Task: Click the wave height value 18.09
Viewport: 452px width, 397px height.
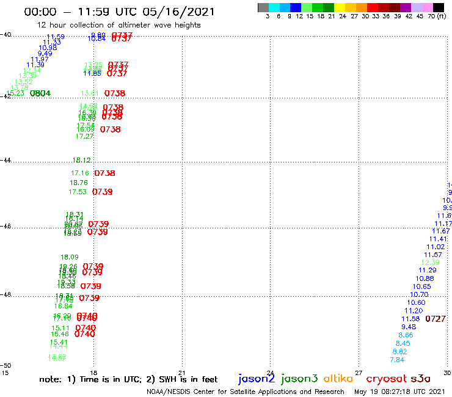Action: click(70, 257)
